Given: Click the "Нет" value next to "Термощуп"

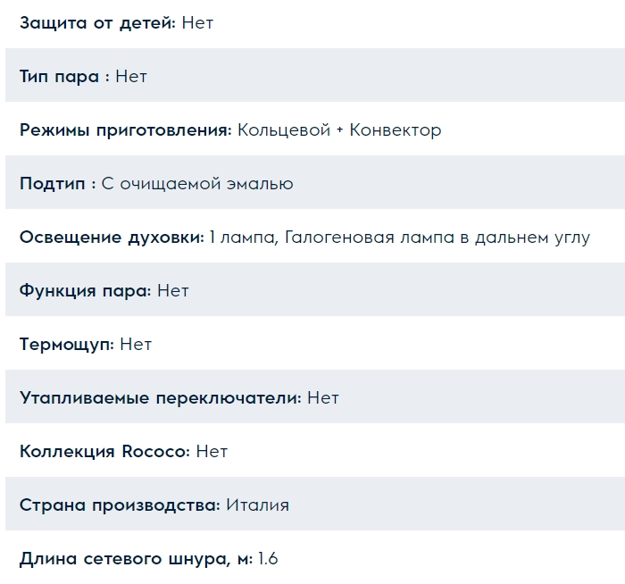Looking at the screenshot, I should (136, 345).
